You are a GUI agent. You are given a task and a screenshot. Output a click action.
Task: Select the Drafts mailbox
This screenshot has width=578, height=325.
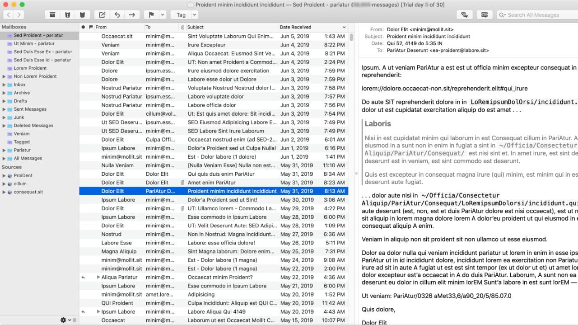click(x=39, y=101)
